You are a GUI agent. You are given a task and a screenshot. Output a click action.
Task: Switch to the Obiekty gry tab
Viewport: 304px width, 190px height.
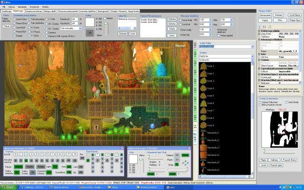coord(18,11)
